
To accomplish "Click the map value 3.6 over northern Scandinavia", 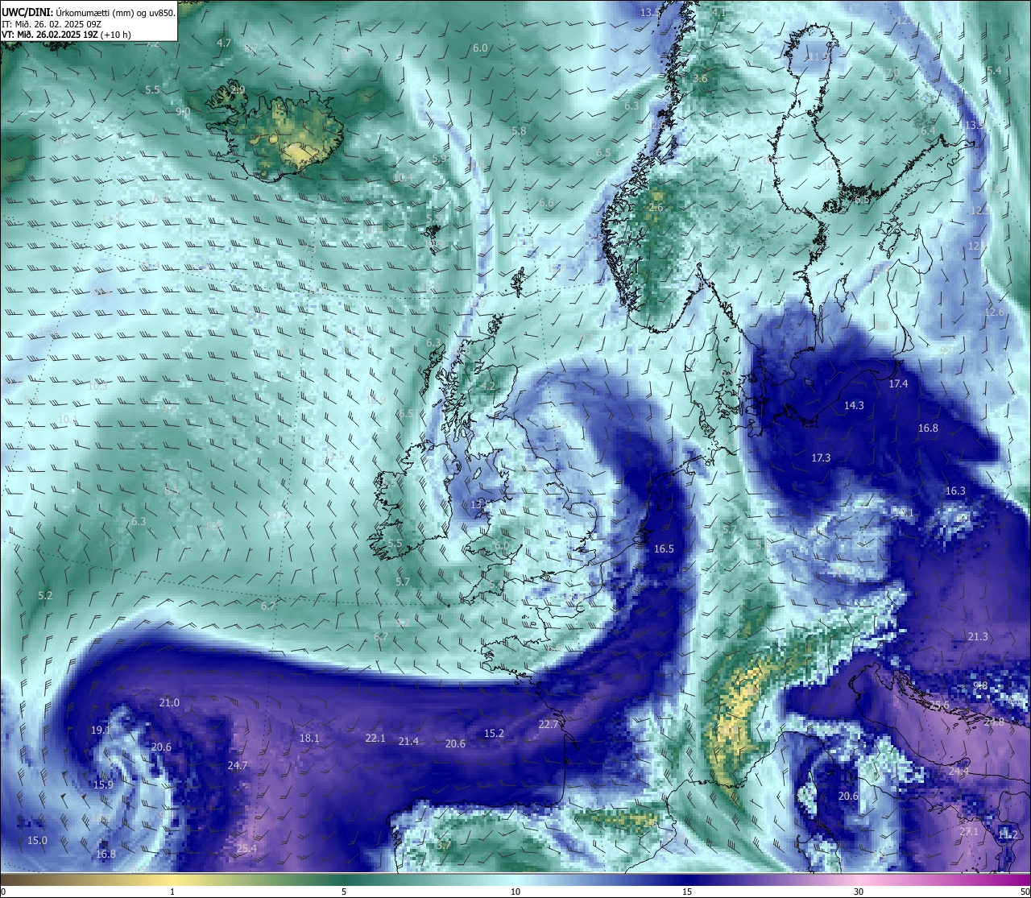I will click(701, 78).
